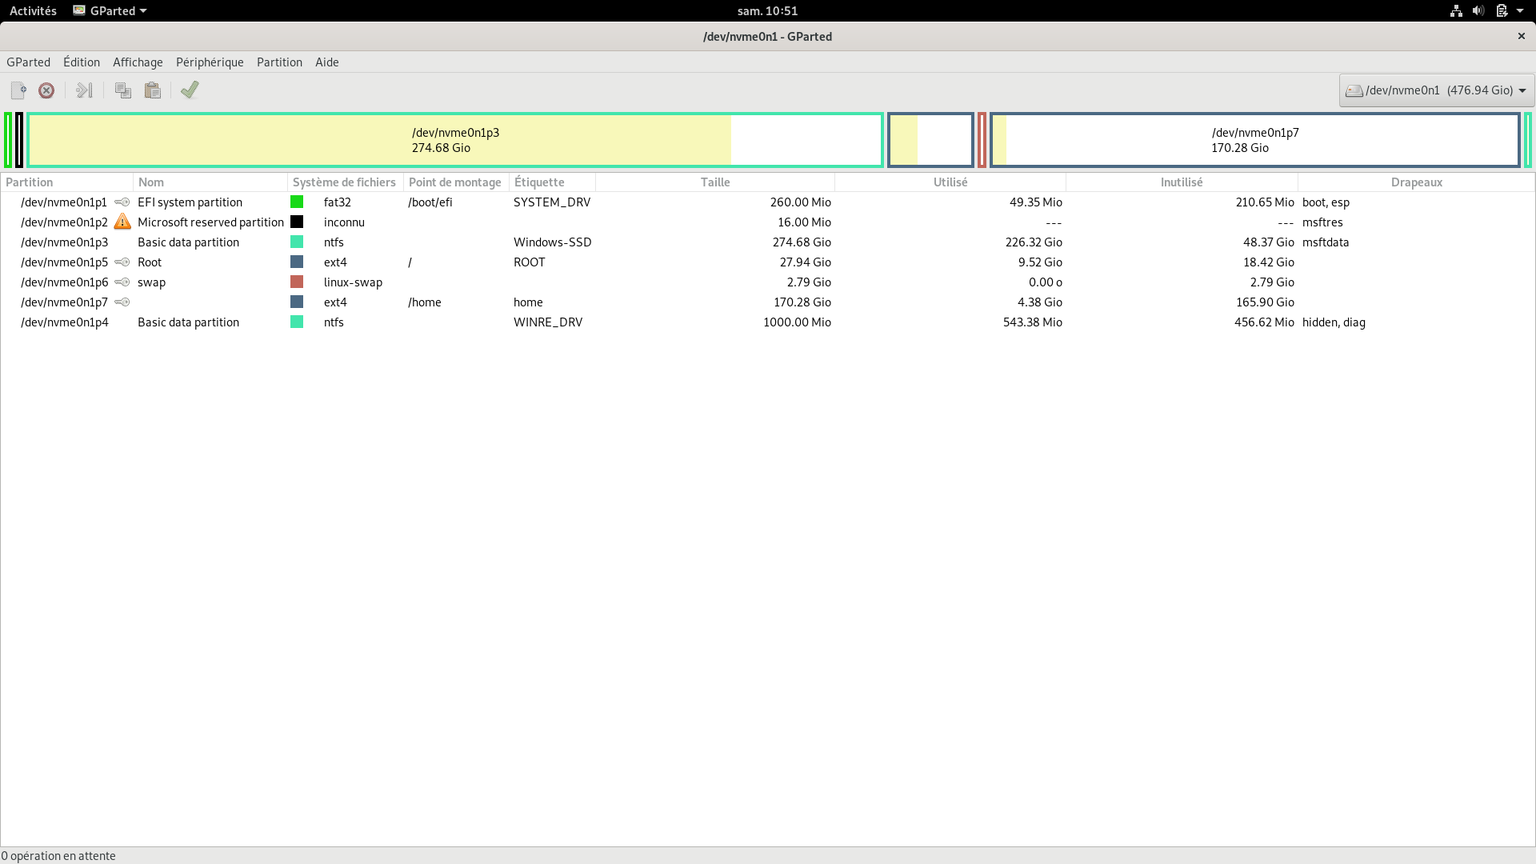
Task: Click the key icon beside nvme0n1p1
Action: [122, 202]
